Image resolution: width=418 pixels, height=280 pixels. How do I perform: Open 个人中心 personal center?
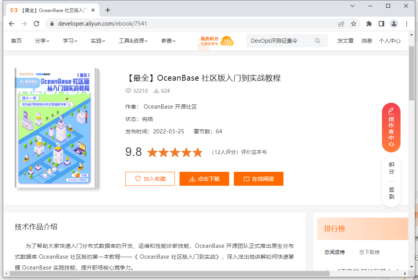click(x=389, y=41)
